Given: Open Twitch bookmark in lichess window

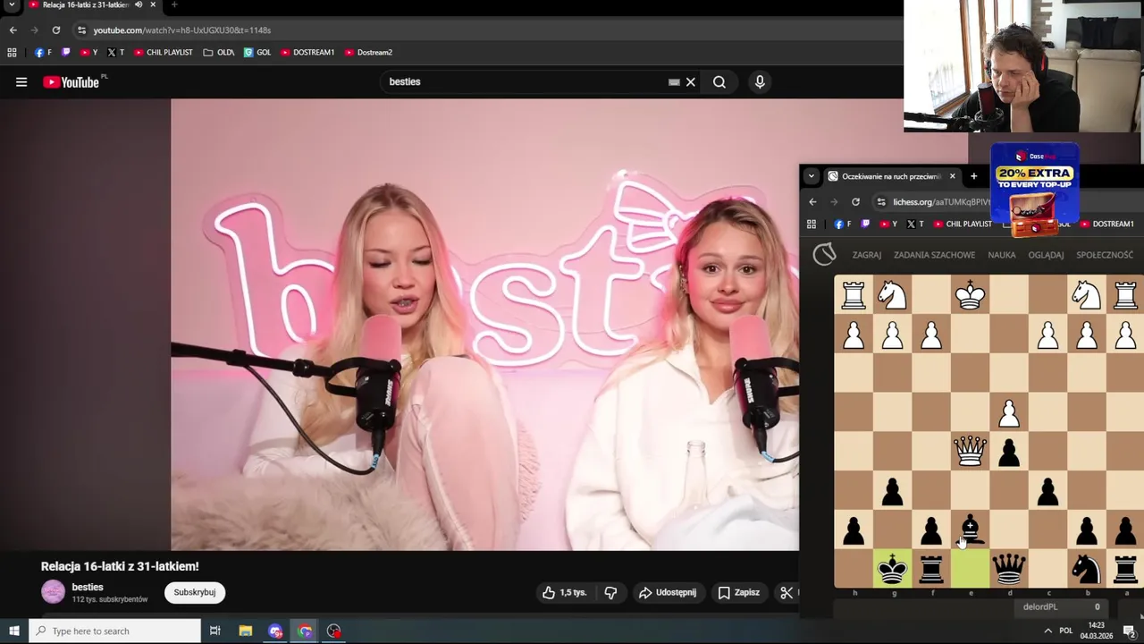Looking at the screenshot, I should point(865,224).
